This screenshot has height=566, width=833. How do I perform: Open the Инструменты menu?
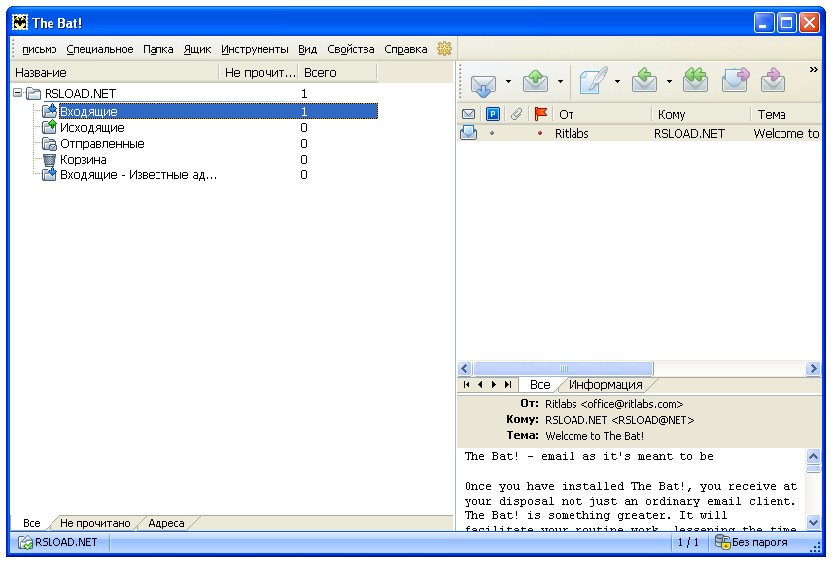255,49
